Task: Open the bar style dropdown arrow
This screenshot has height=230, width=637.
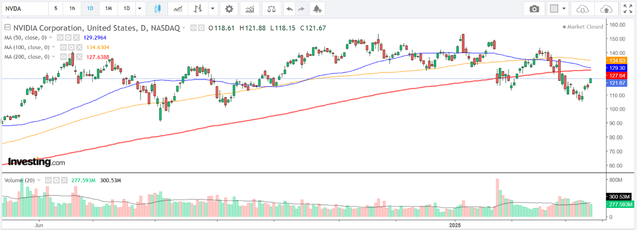Action: tap(213, 9)
